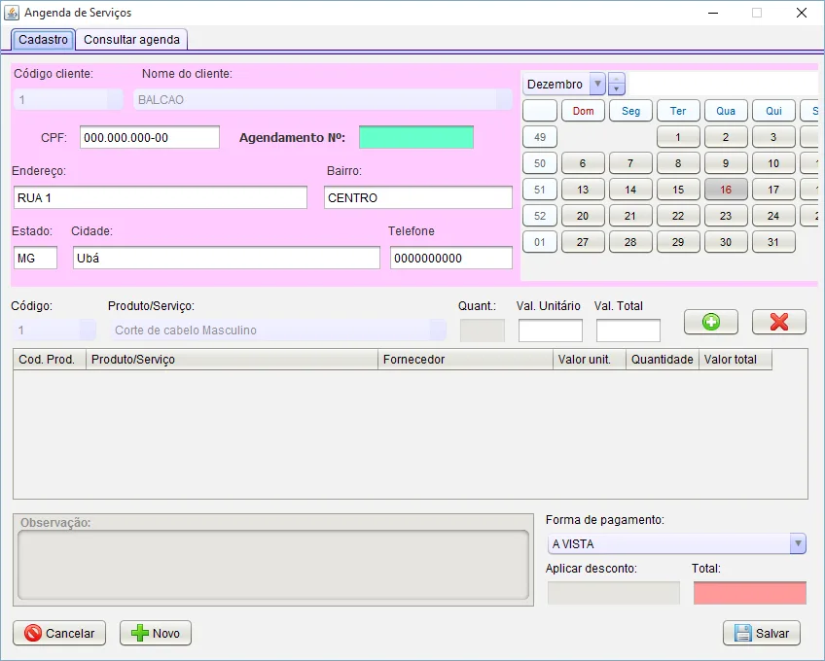Click the Produto/Serviço table column header
Image resolution: width=825 pixels, height=661 pixels.
click(x=232, y=359)
